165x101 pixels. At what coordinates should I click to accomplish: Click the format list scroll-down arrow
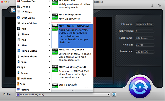(72, 90)
